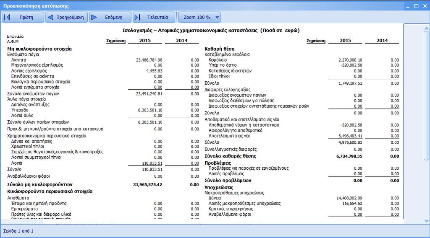Click Συναλλαγματικές διαφορές row label
430x238 pixels.
click(231, 149)
